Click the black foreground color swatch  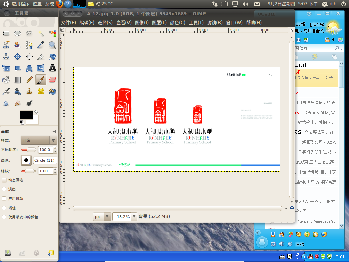[x=27, y=115]
